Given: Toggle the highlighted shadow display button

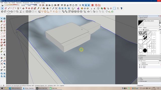Looking at the screenshot, I should pos(114,8).
